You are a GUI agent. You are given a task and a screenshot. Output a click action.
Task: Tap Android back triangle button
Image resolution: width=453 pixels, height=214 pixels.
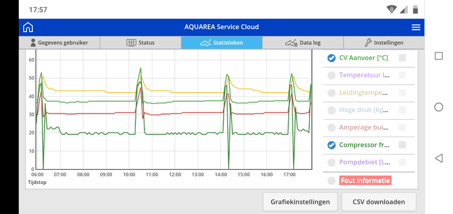(438, 158)
